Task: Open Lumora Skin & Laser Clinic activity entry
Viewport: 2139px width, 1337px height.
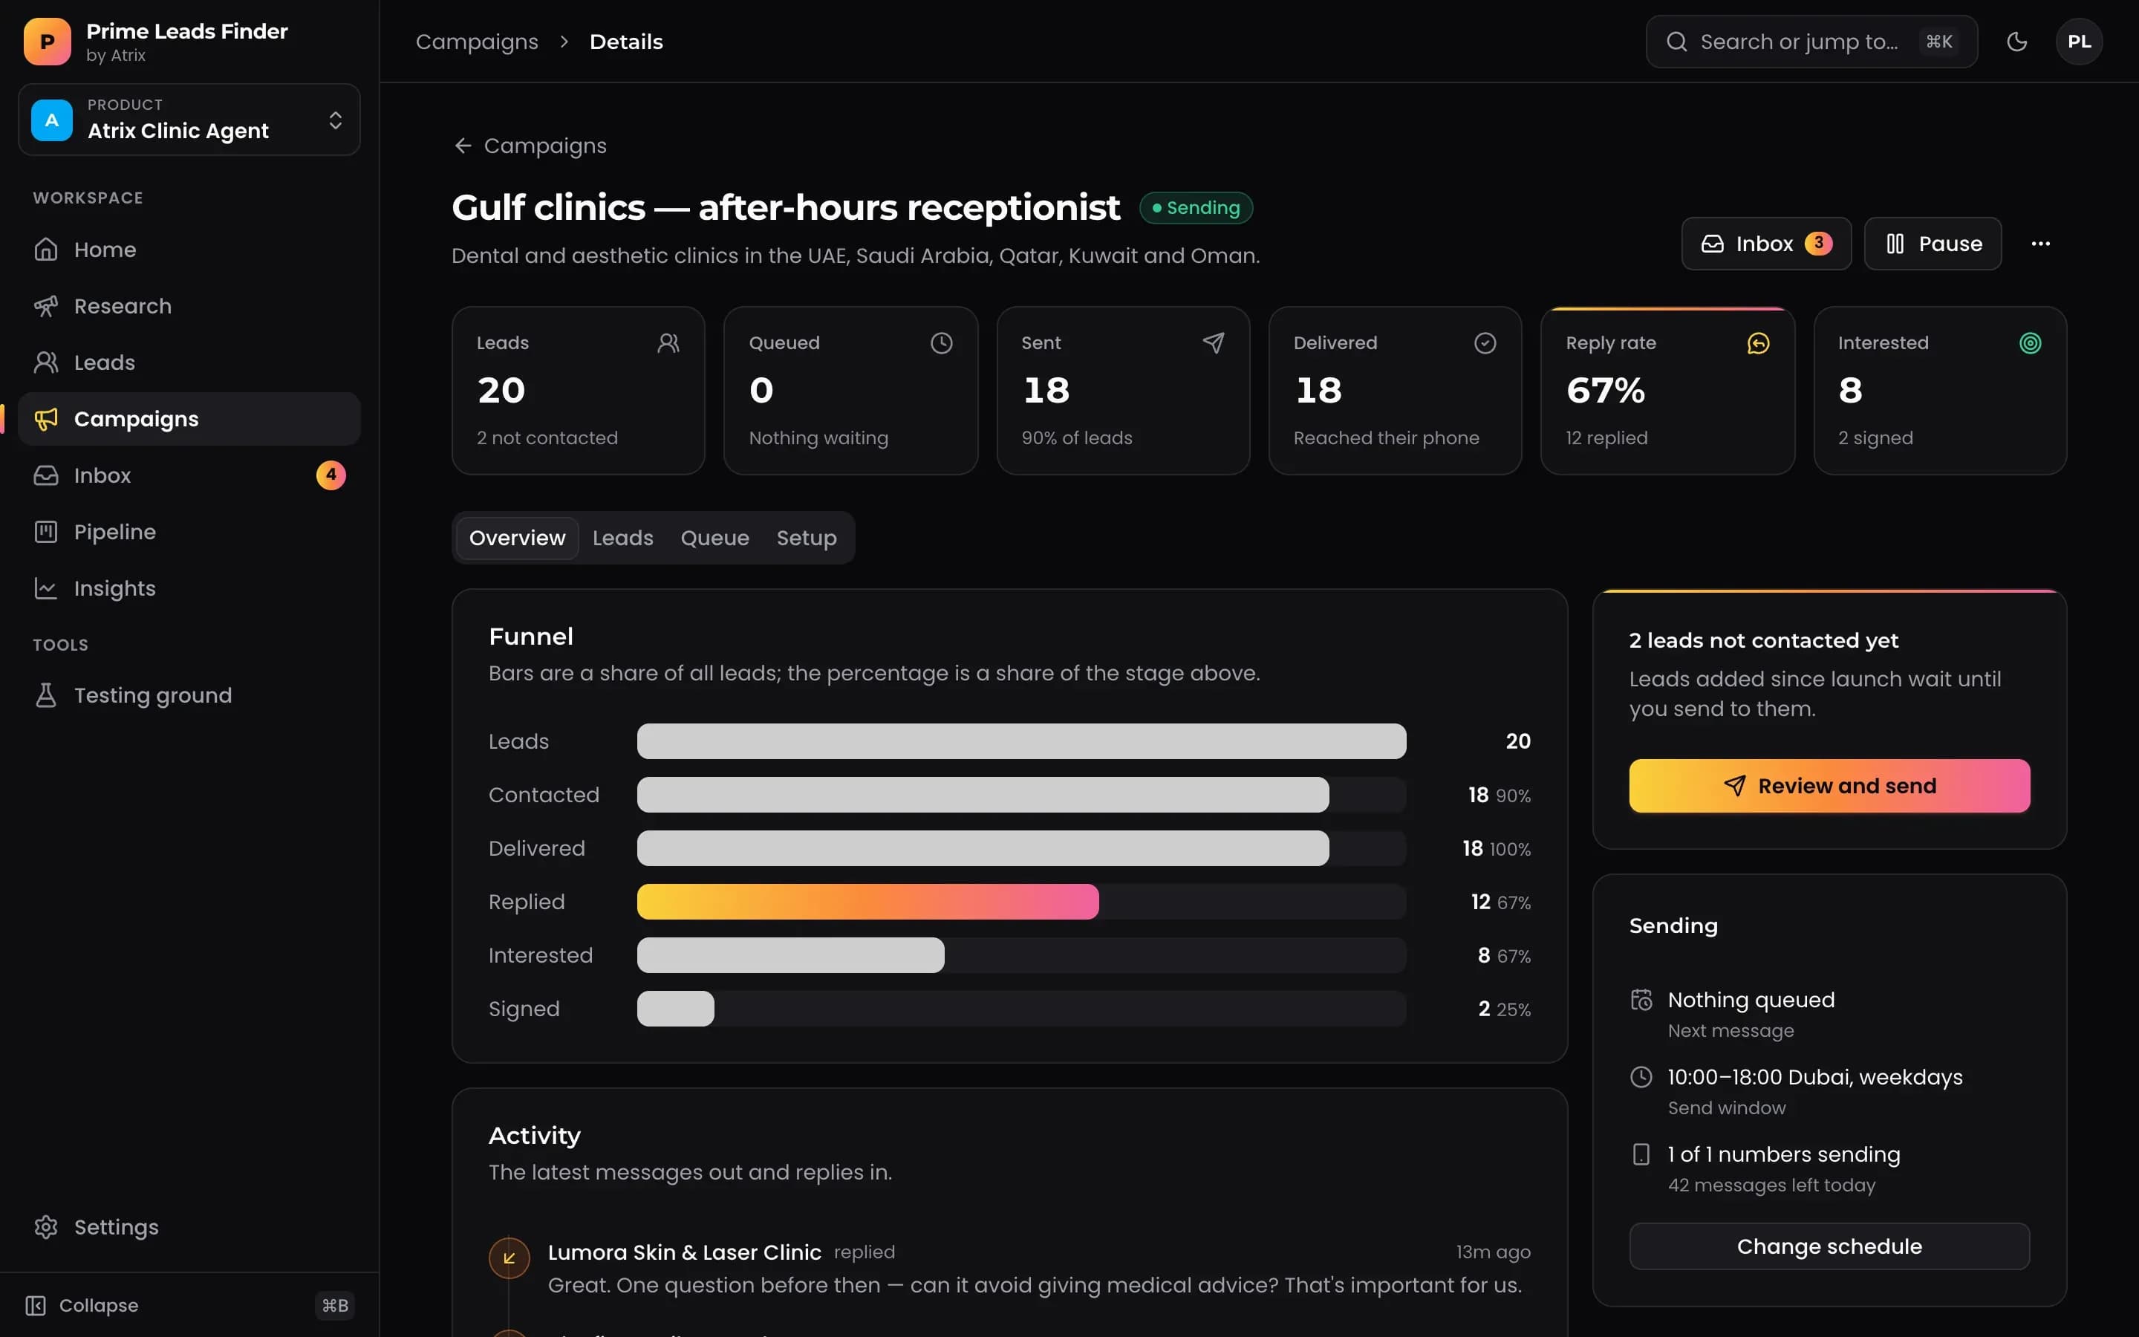Action: 1009,1268
